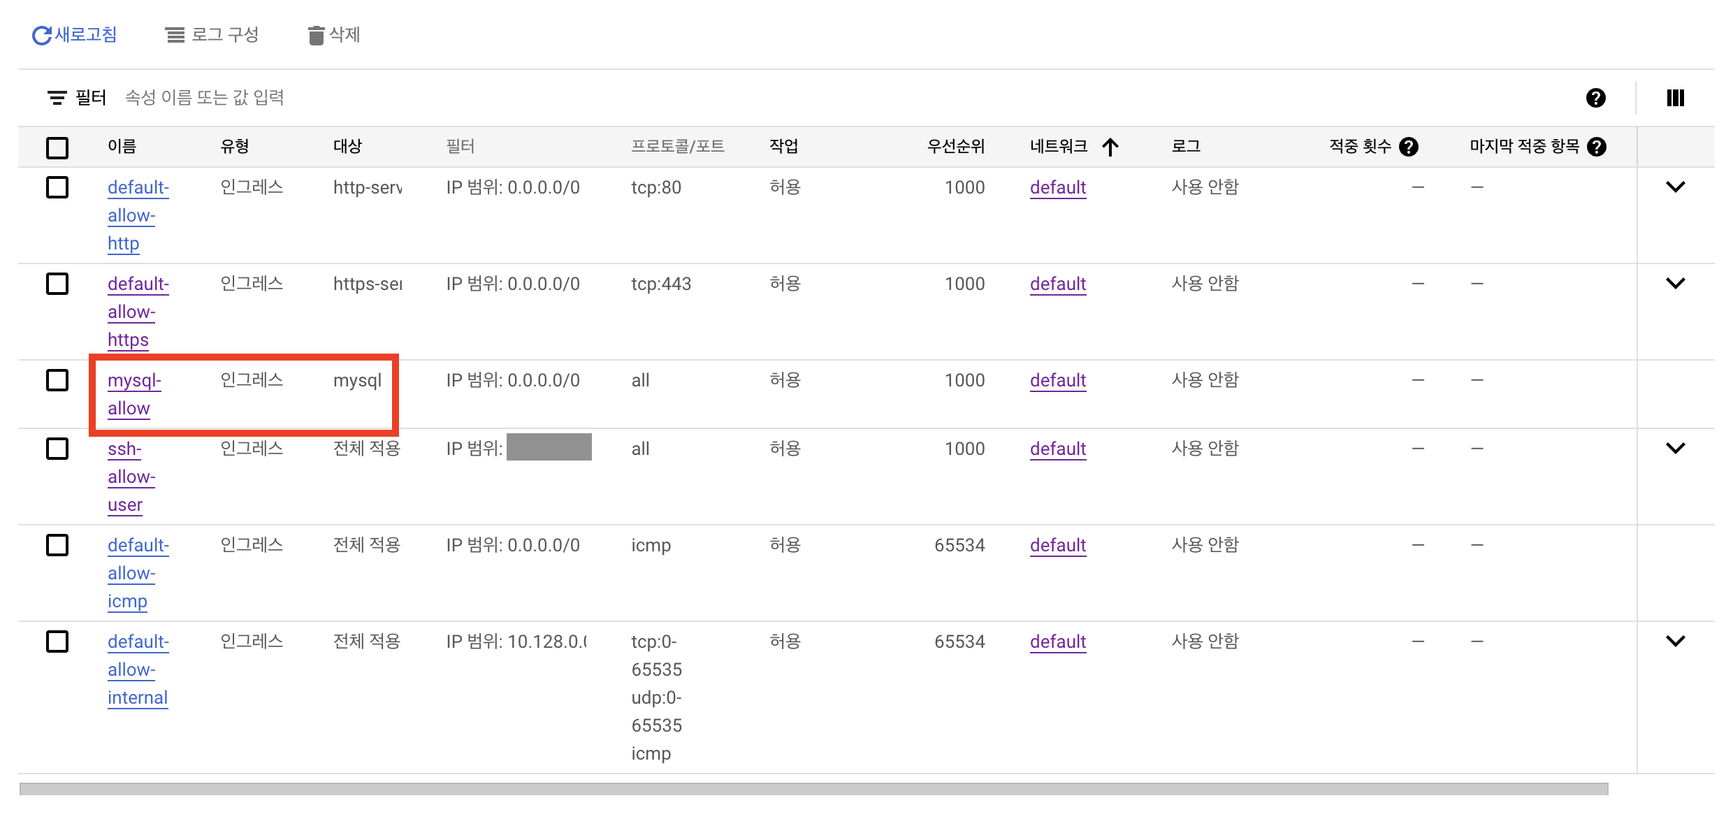Screen dimensions: 1726x819
Task: Sort by 네트워크 column arrow
Action: click(1110, 147)
